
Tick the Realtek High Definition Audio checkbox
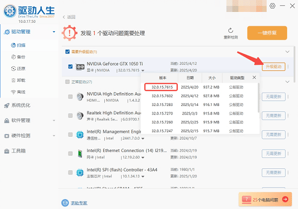[x=70, y=117]
